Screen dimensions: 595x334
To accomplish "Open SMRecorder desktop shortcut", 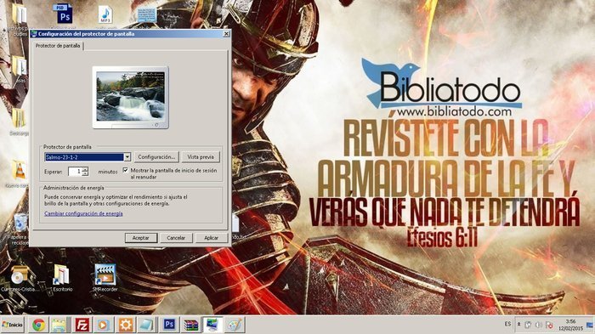I will [105, 278].
